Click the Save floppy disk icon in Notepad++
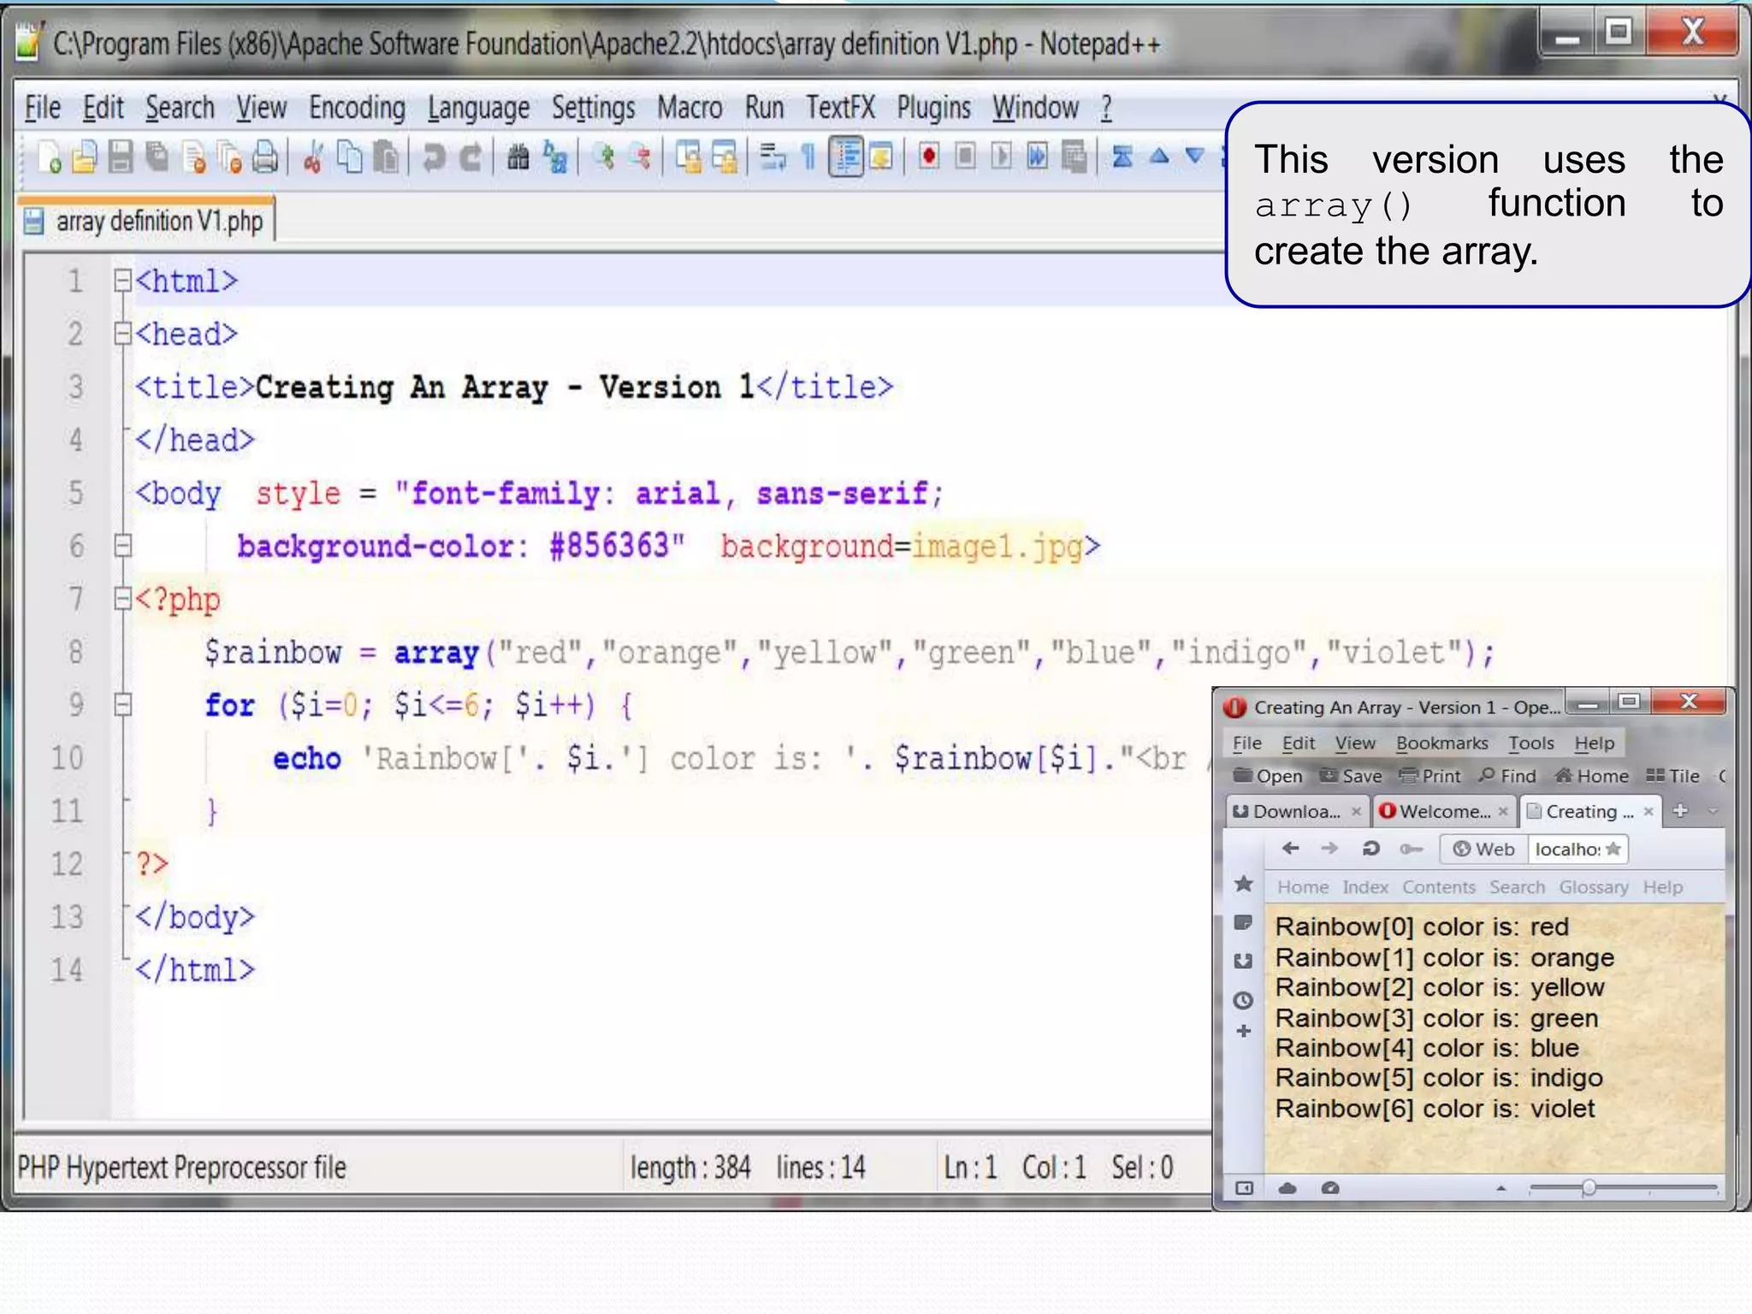This screenshot has height=1314, width=1752. 121,158
